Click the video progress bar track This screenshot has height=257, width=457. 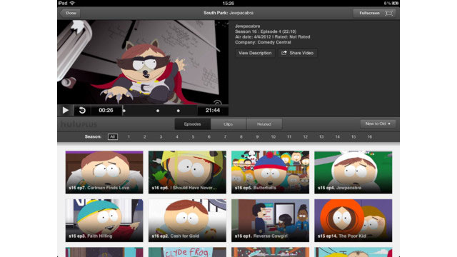(x=160, y=111)
